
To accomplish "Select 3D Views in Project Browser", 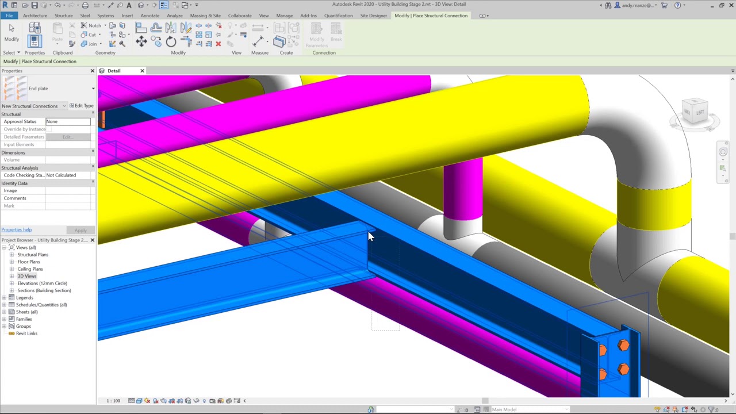I will click(26, 277).
